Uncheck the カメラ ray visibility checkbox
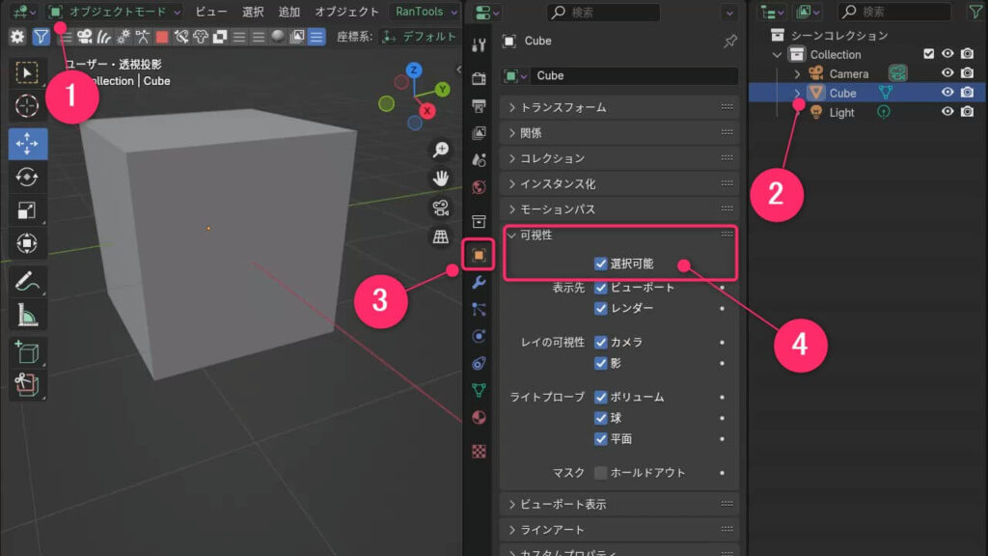The image size is (988, 556). point(600,343)
